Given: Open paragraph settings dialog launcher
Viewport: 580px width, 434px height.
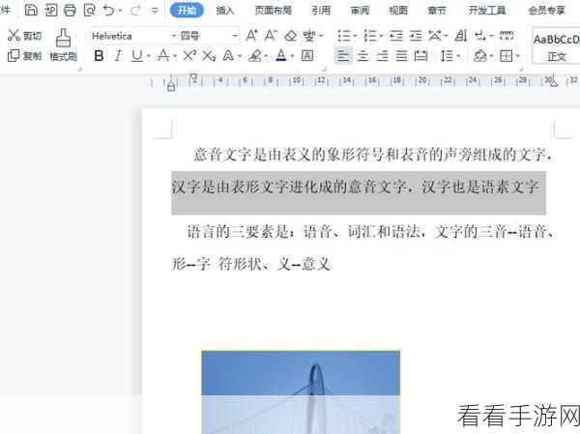Looking at the screenshot, I should tap(521, 70).
